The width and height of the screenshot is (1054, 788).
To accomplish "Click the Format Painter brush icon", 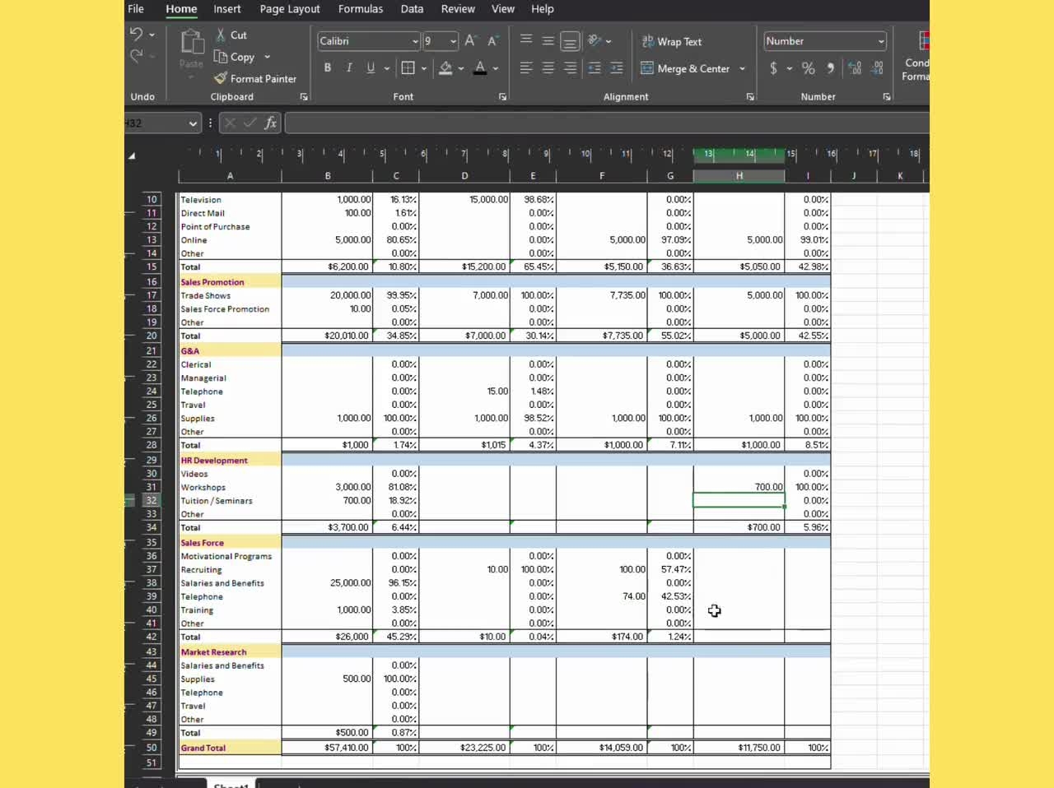I will tap(221, 79).
